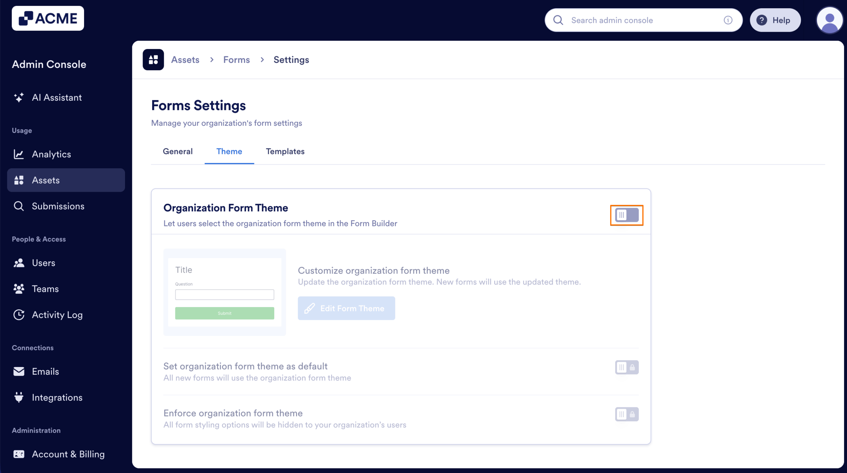Switch to the General tab

tap(178, 151)
